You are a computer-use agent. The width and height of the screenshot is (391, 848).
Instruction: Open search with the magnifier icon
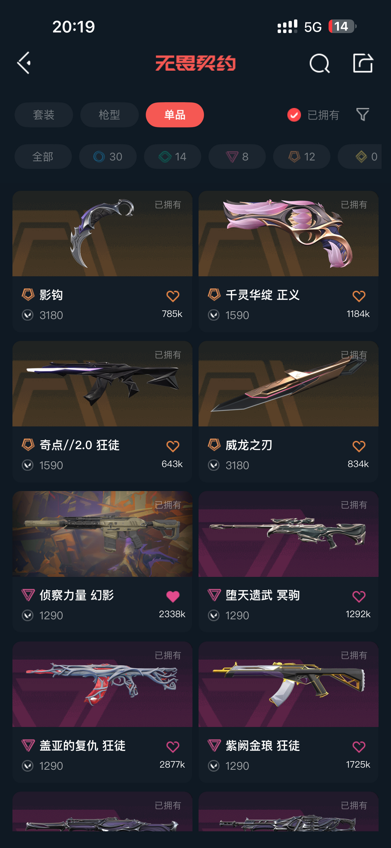click(320, 63)
